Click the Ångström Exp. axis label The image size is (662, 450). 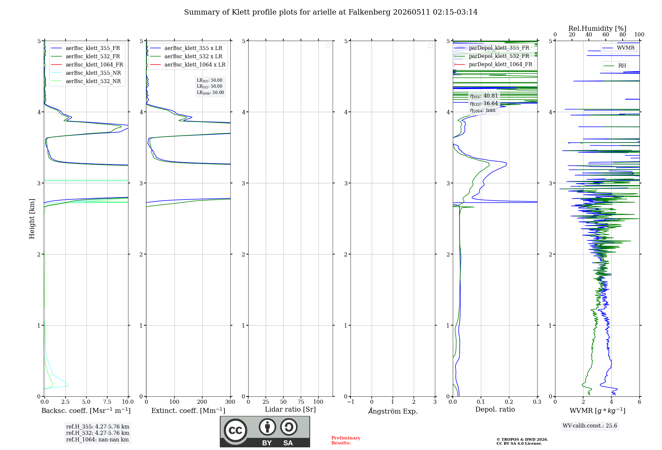pos(393,411)
